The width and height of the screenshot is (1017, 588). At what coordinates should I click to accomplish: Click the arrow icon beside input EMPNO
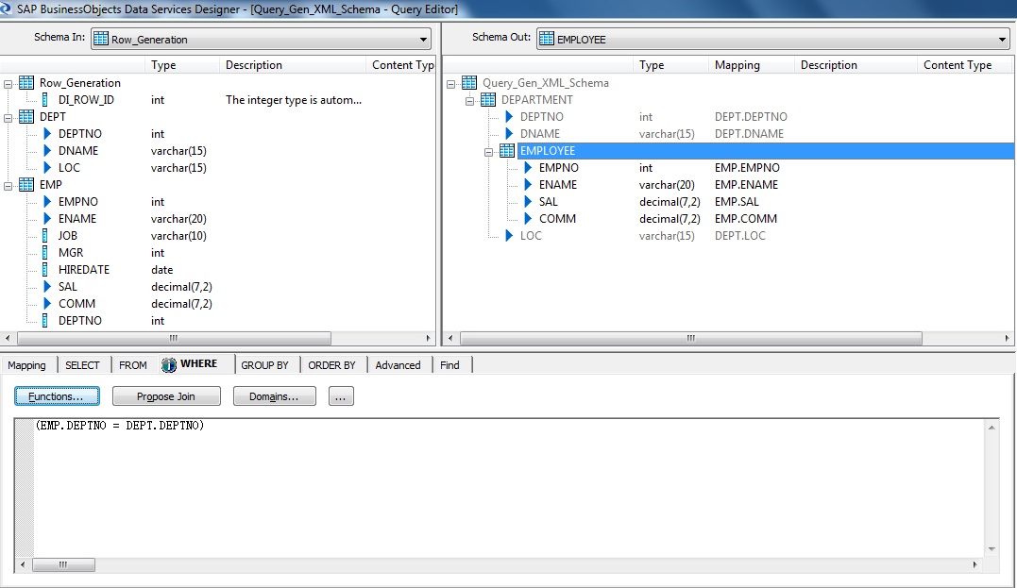click(47, 202)
